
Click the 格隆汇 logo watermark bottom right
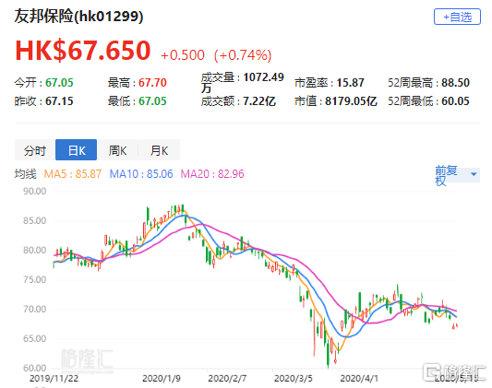tap(454, 372)
